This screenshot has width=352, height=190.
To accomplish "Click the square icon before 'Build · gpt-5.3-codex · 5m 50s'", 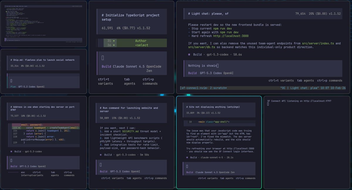I will click(101, 155).
